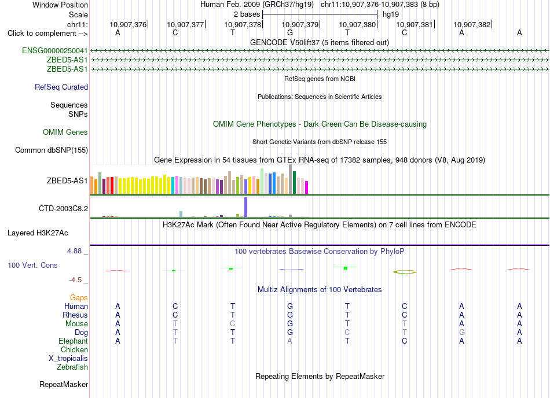The width and height of the screenshot is (550, 398).
Task: Select the Chicken species label
Action: click(x=74, y=349)
